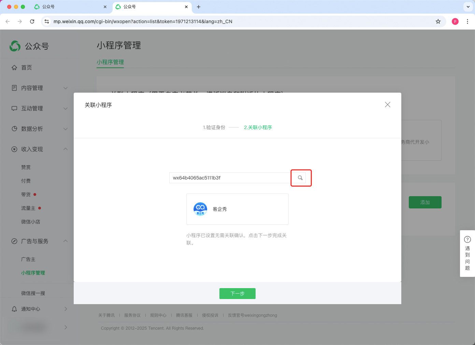The width and height of the screenshot is (475, 345).
Task: Open a new browser tab
Action: coord(199,7)
